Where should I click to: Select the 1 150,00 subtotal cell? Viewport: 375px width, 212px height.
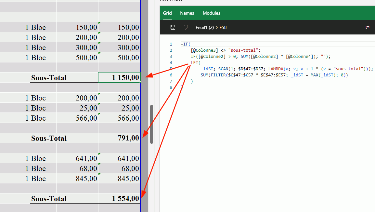pos(119,78)
